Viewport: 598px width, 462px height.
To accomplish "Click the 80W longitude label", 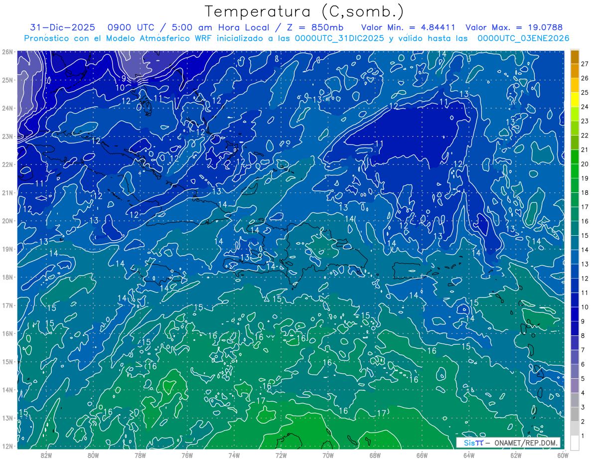I will 93,455.
